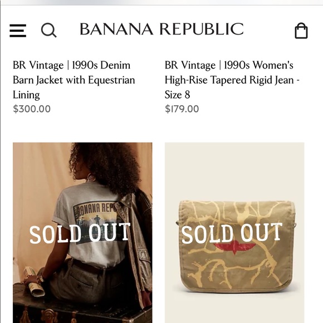
Task: Click SOLD OUT overlay on the t-shirt photo
Action: 80,233
